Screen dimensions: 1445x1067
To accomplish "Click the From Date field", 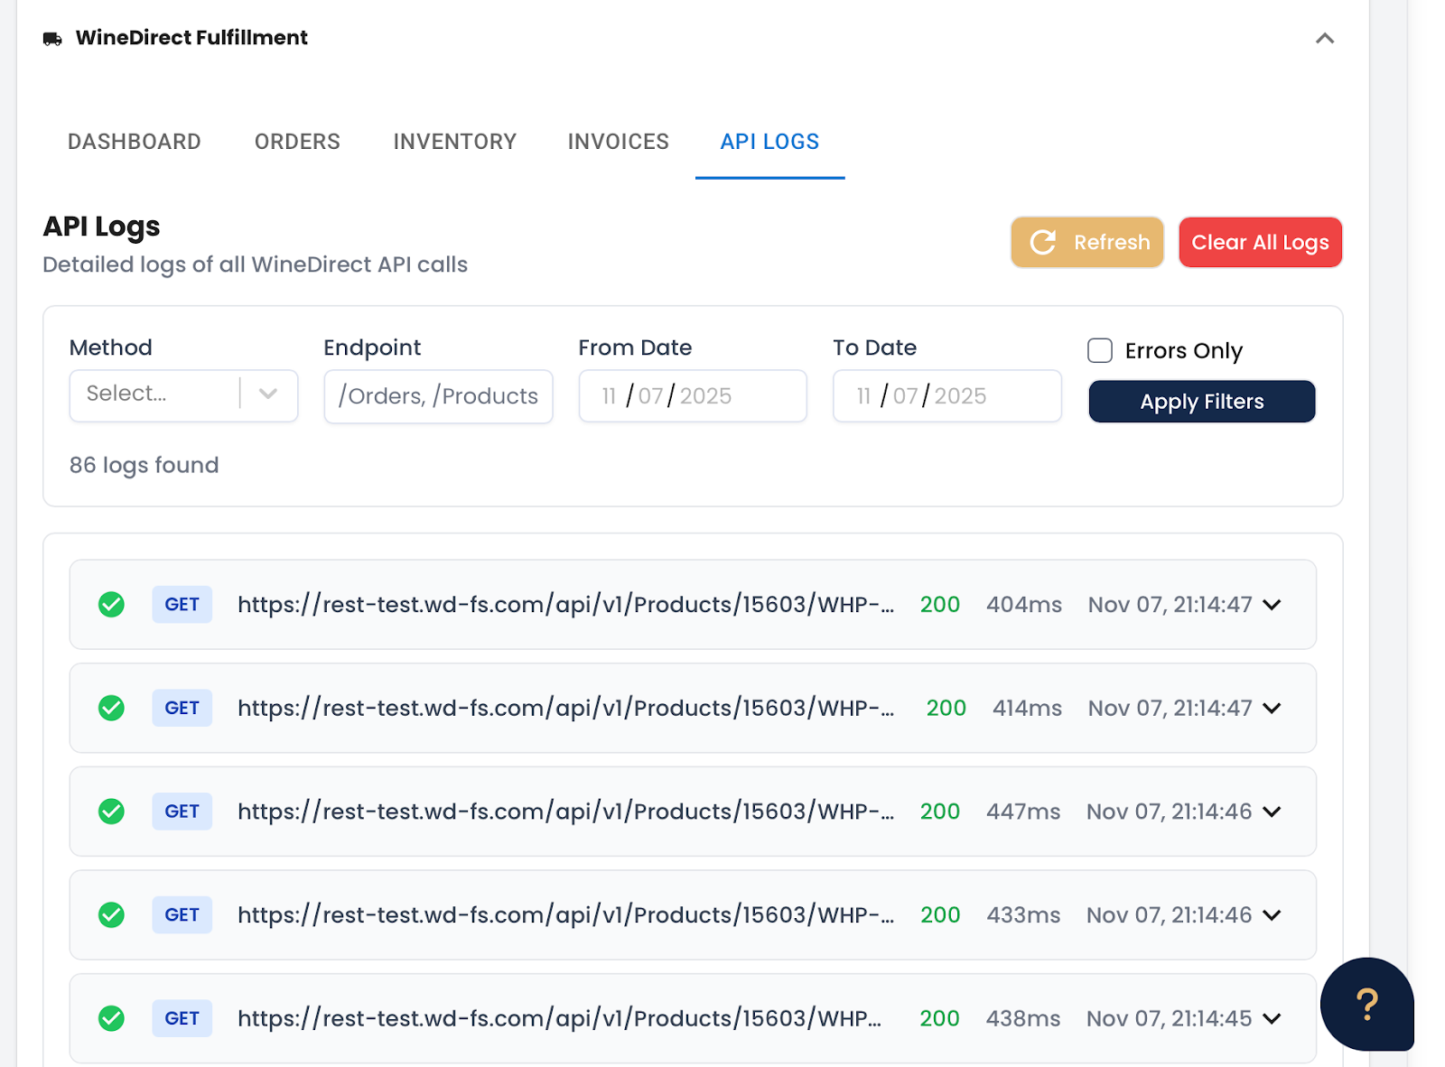I will (693, 395).
